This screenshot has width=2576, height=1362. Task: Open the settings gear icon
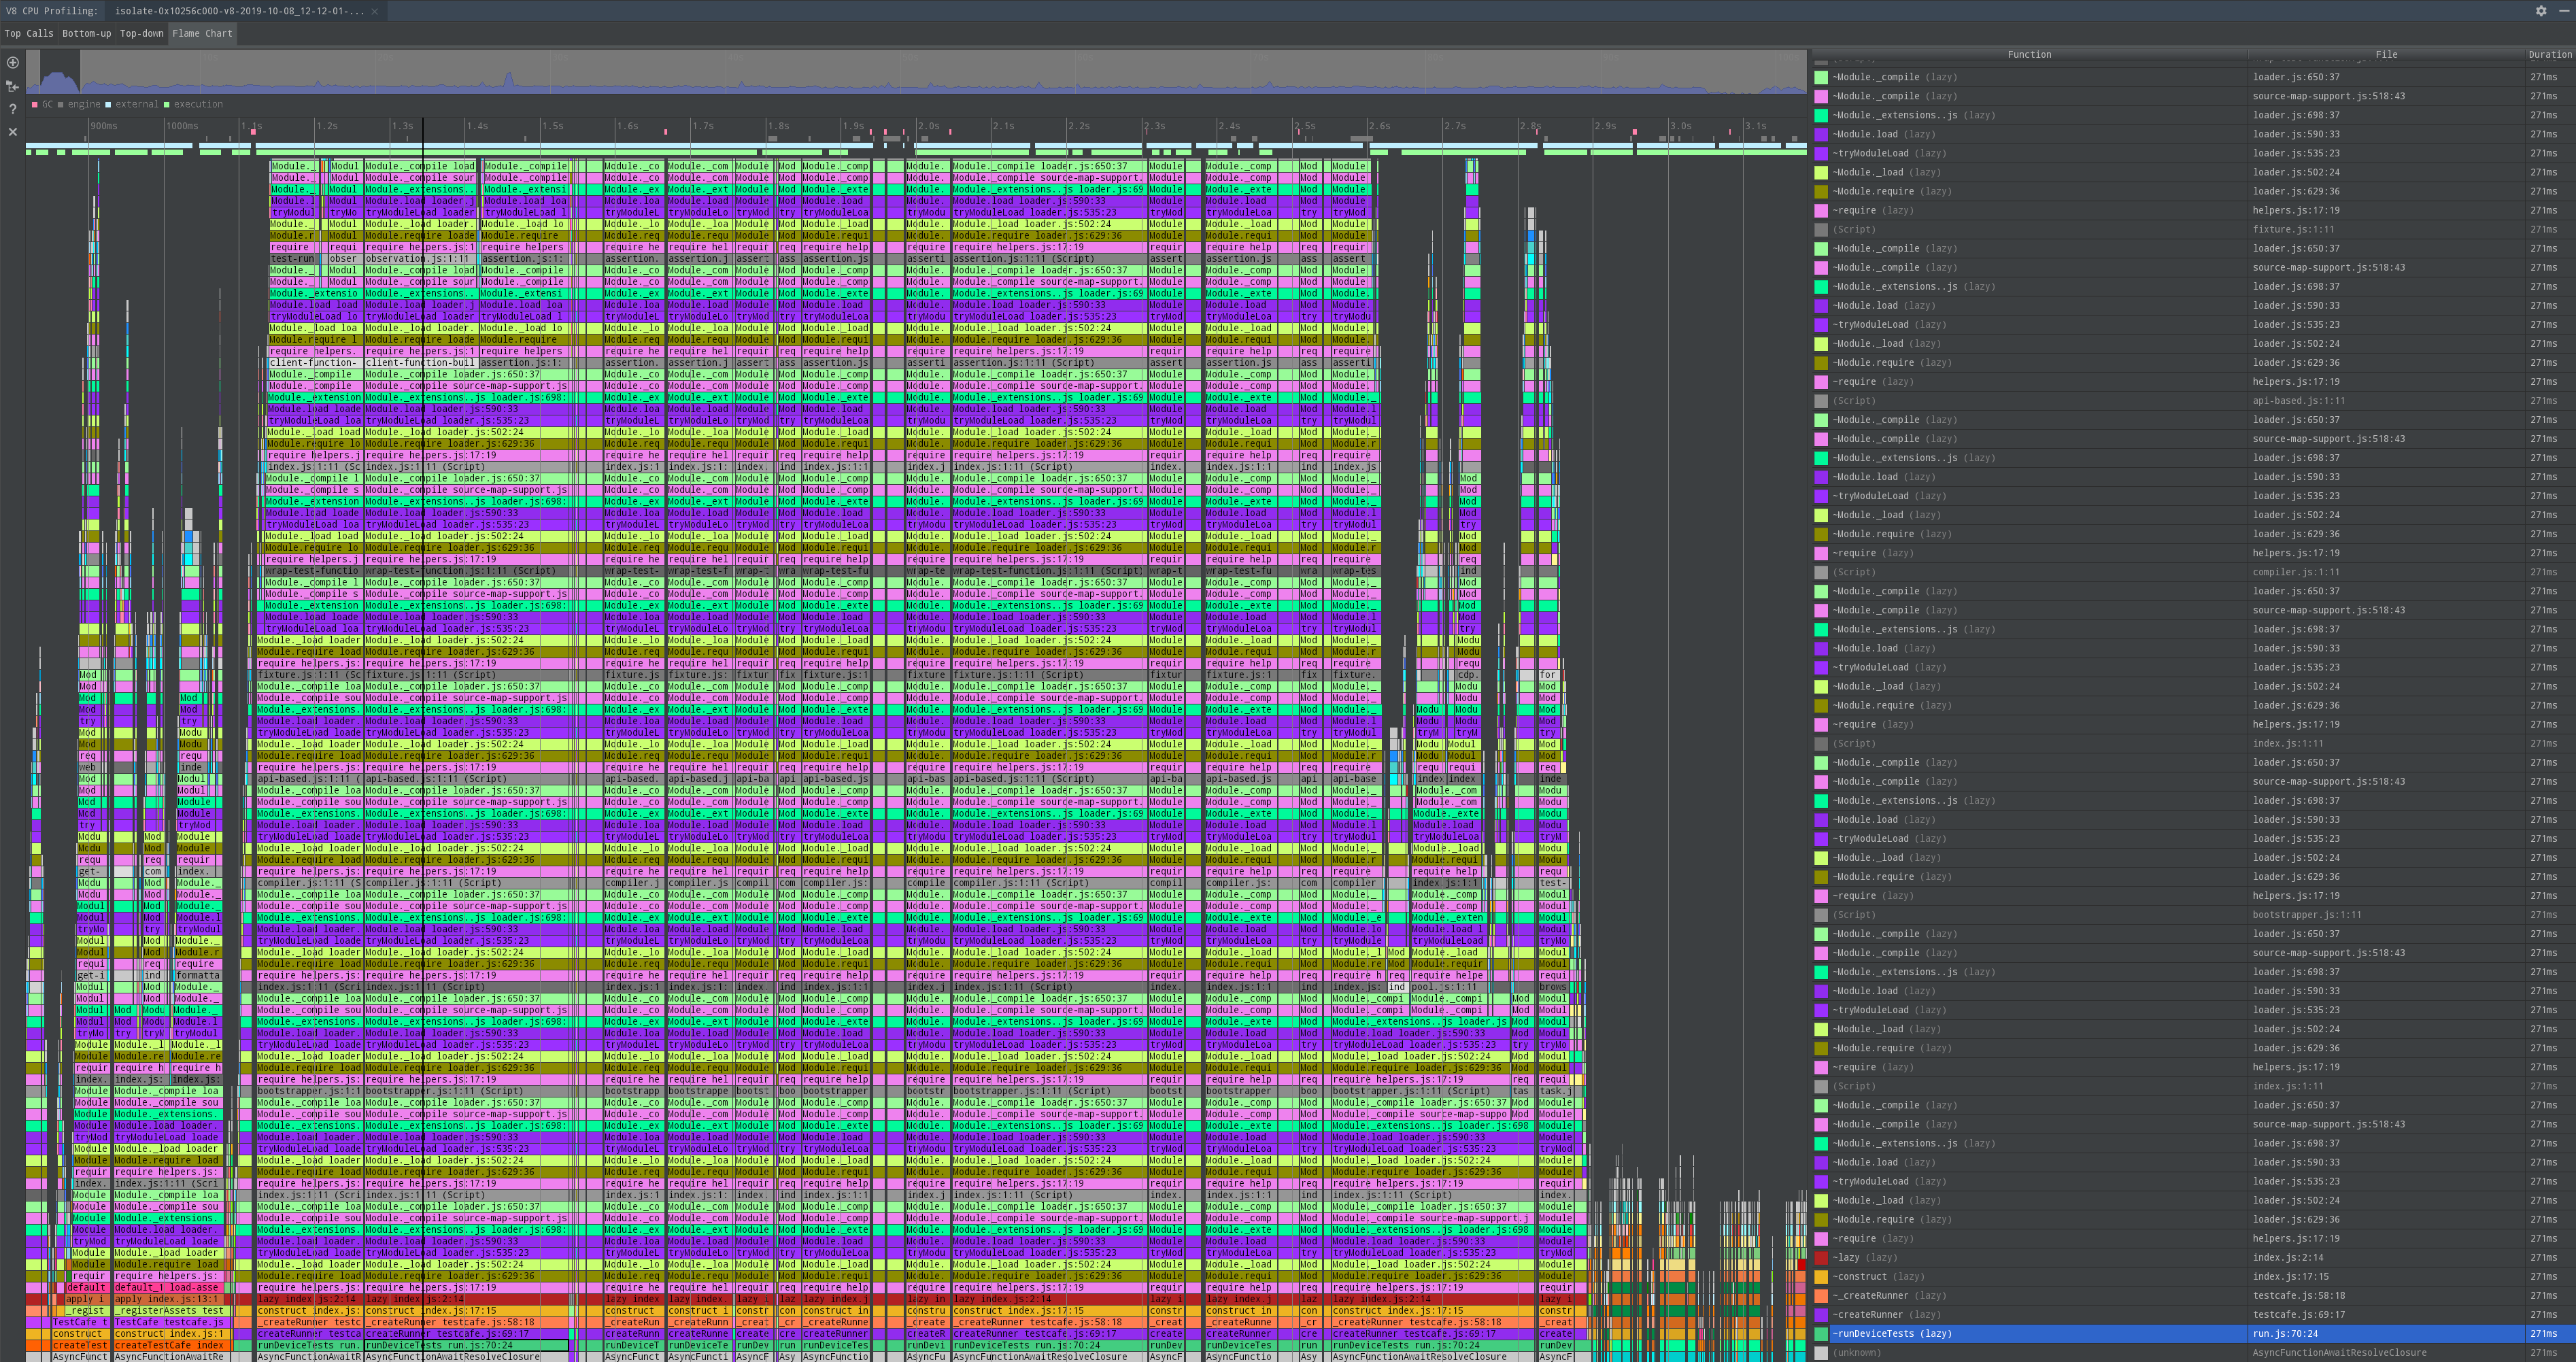(x=2541, y=10)
